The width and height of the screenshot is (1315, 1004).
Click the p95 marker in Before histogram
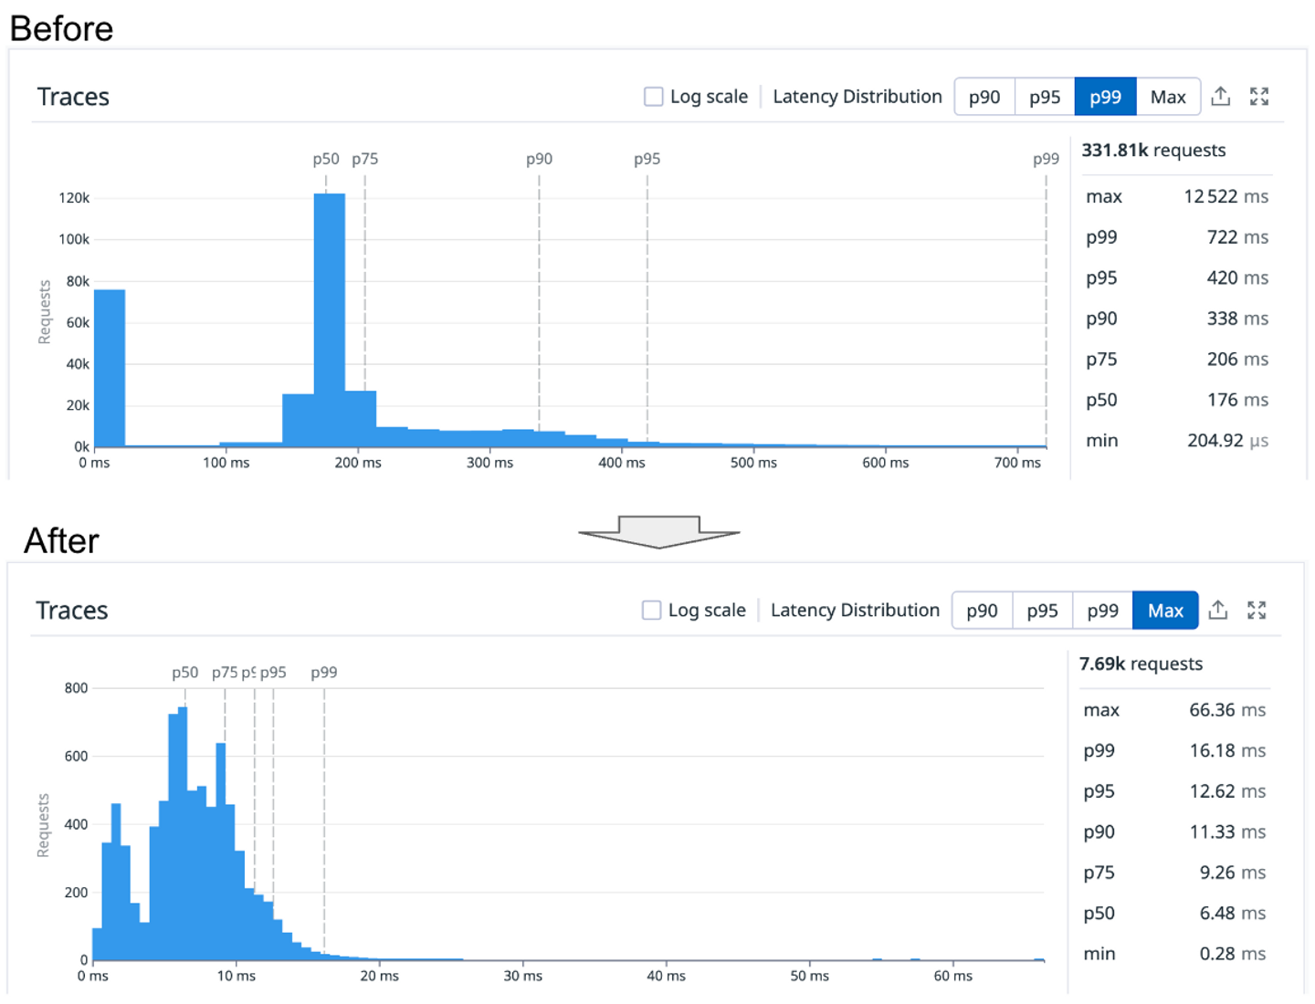[x=647, y=159]
